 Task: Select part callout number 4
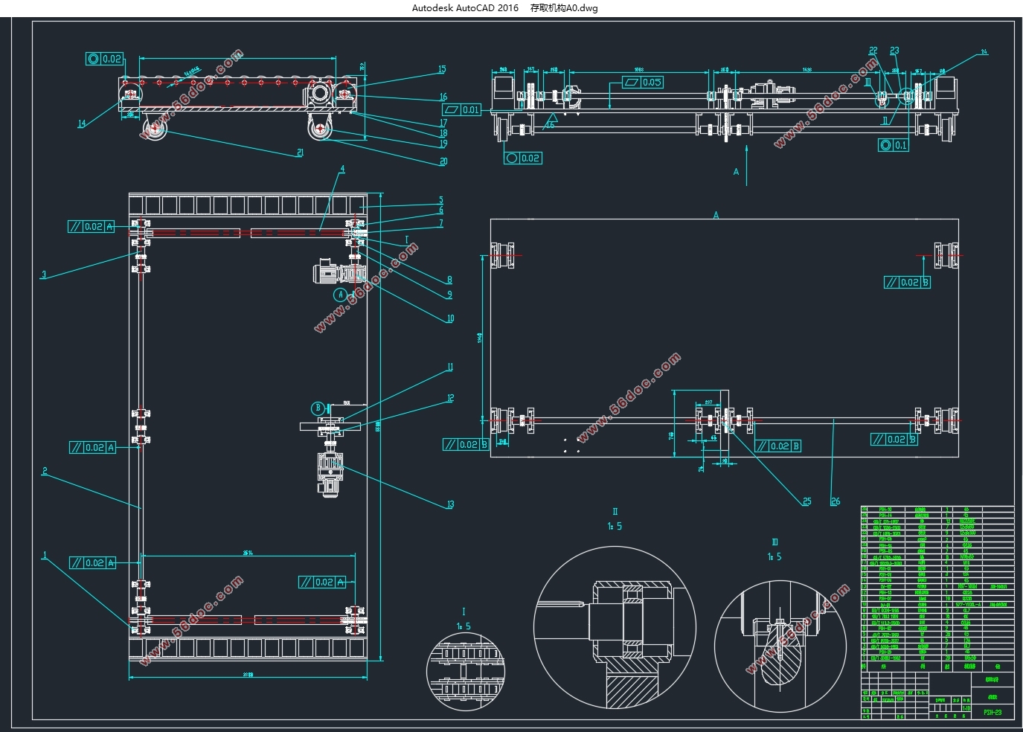pyautogui.click(x=342, y=169)
